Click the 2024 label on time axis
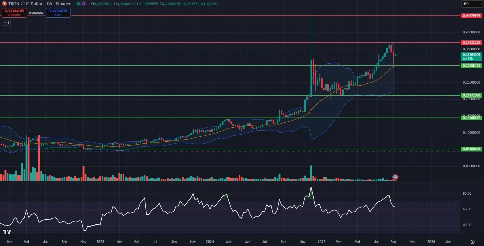The width and height of the screenshot is (484, 246). 210,242
